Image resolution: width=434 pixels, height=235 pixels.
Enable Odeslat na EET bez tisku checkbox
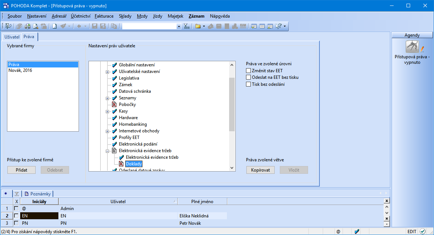[248, 77]
